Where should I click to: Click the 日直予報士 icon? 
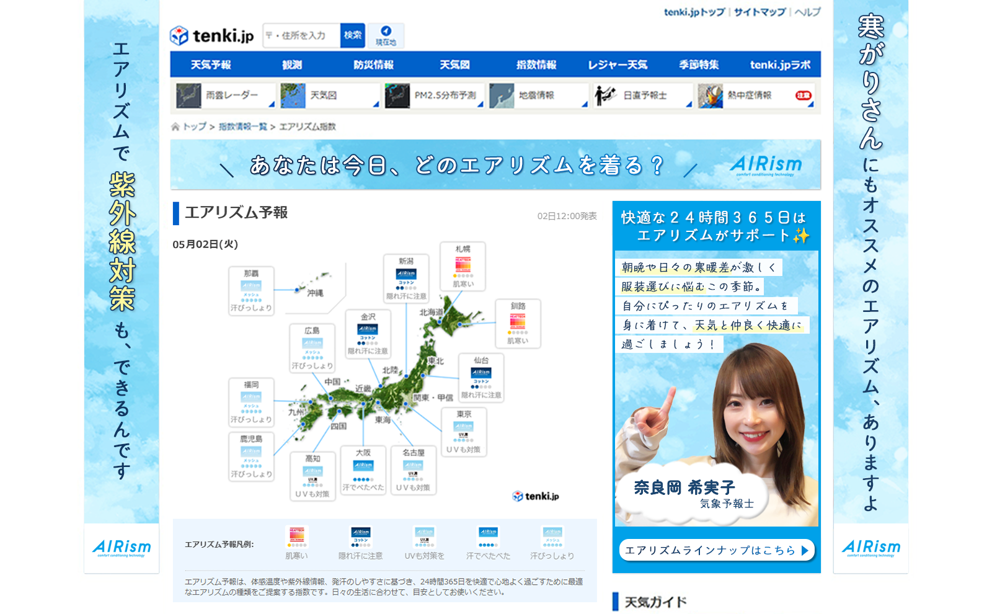(x=606, y=96)
